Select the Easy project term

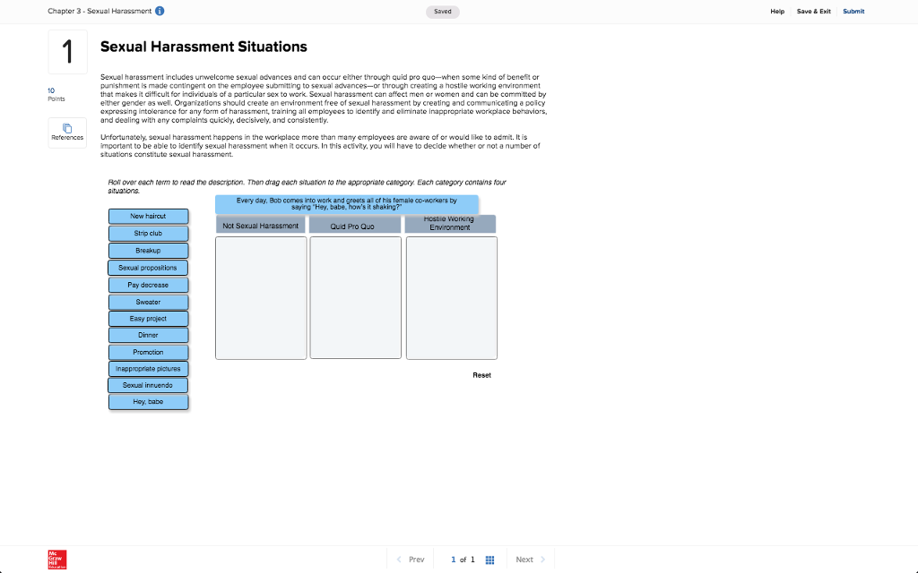coord(148,319)
